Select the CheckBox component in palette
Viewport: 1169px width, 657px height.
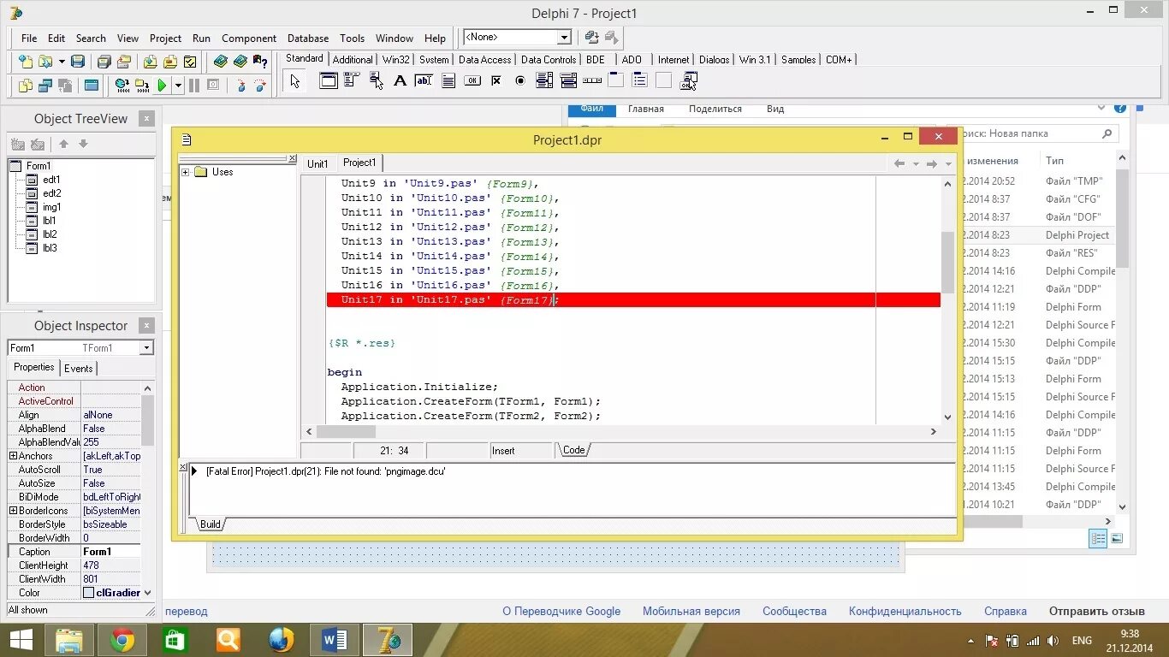pyautogui.click(x=495, y=81)
